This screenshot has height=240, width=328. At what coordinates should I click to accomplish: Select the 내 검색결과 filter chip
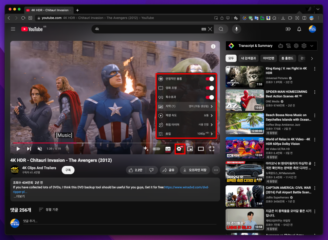click(x=248, y=58)
